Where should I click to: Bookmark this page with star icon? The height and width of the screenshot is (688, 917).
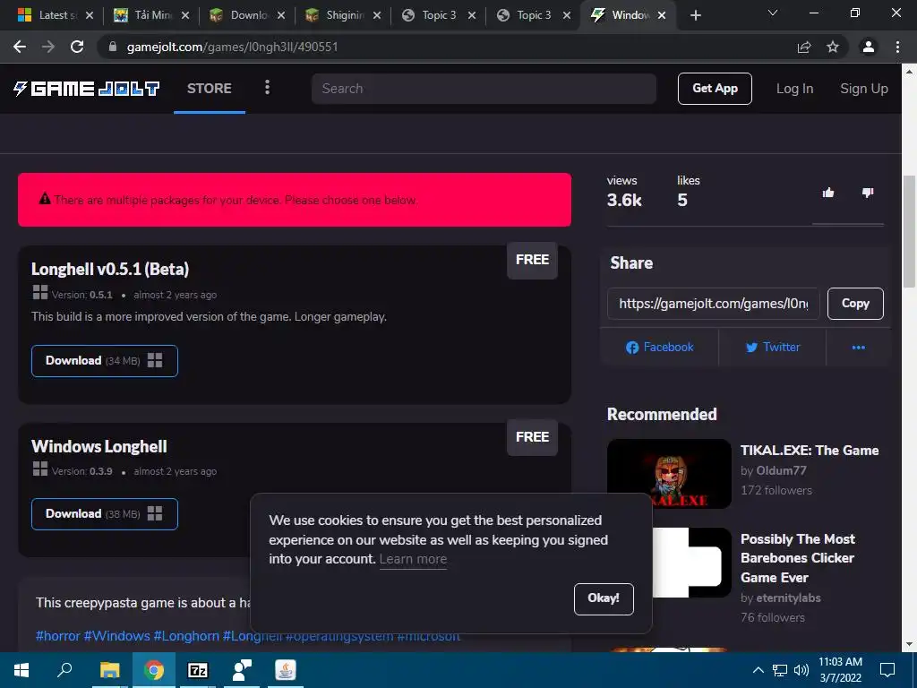point(833,47)
